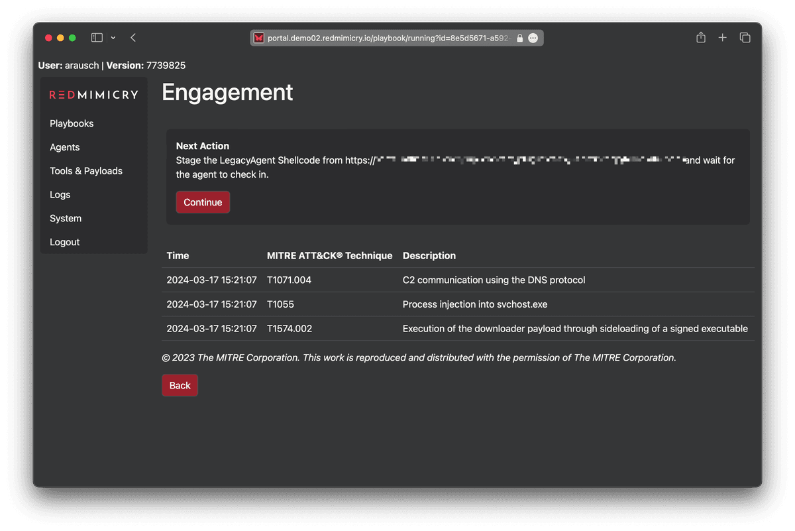Open Playbooks in sidebar
The height and width of the screenshot is (531, 795).
[x=72, y=123]
